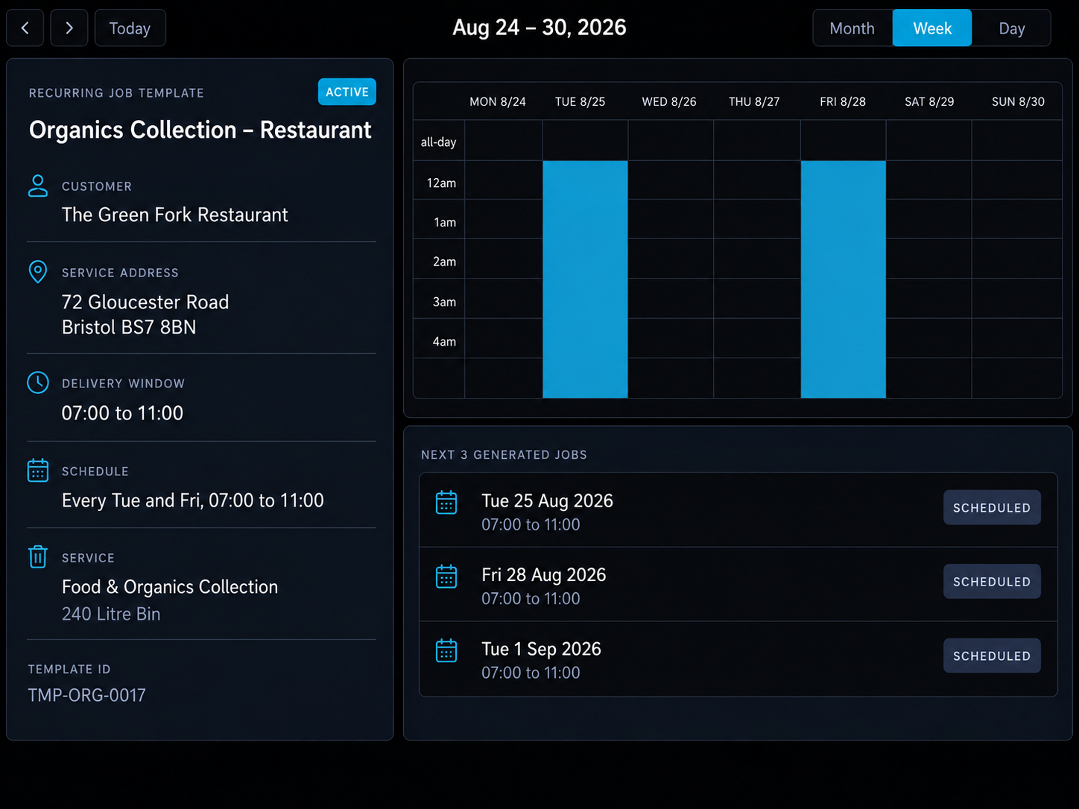
Task: Select the SAT 8/29 column header
Action: tap(929, 101)
